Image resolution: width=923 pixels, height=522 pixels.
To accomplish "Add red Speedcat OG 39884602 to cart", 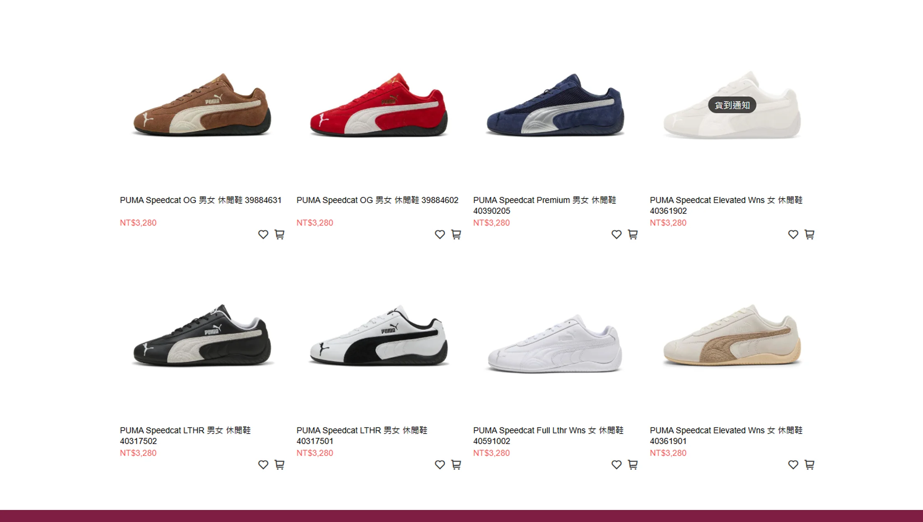I will coord(456,235).
